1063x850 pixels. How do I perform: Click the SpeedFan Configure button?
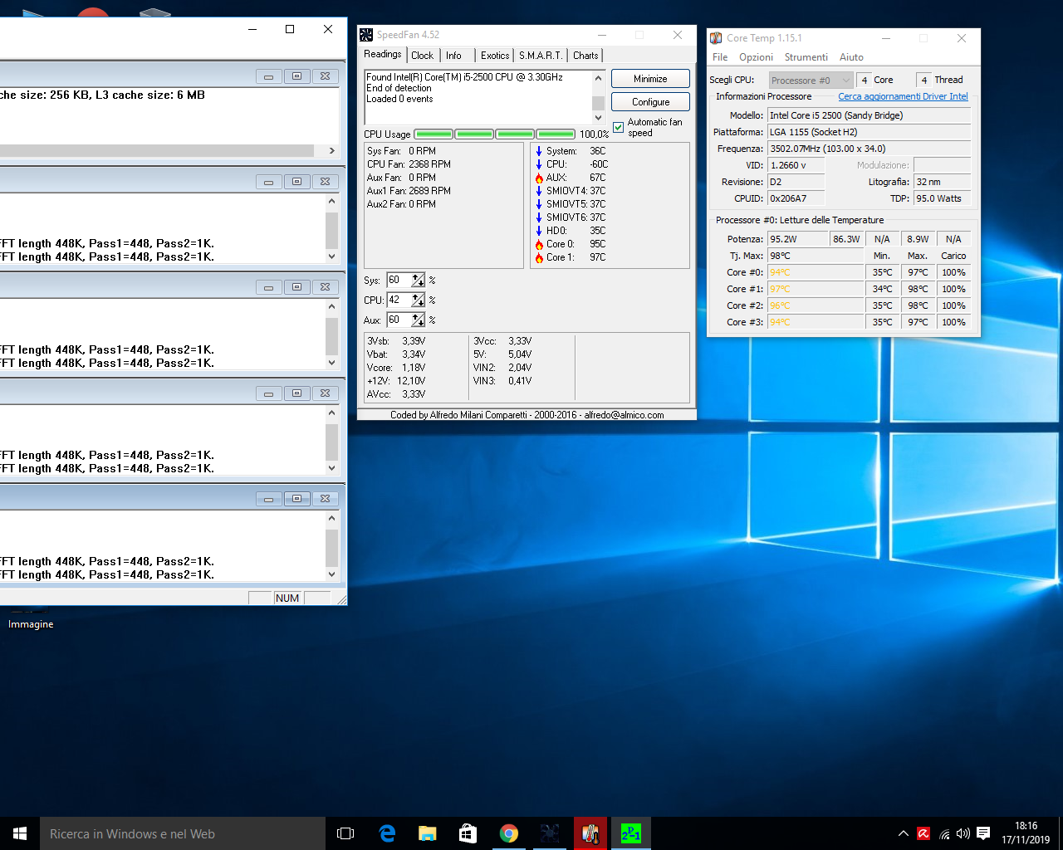click(x=650, y=102)
